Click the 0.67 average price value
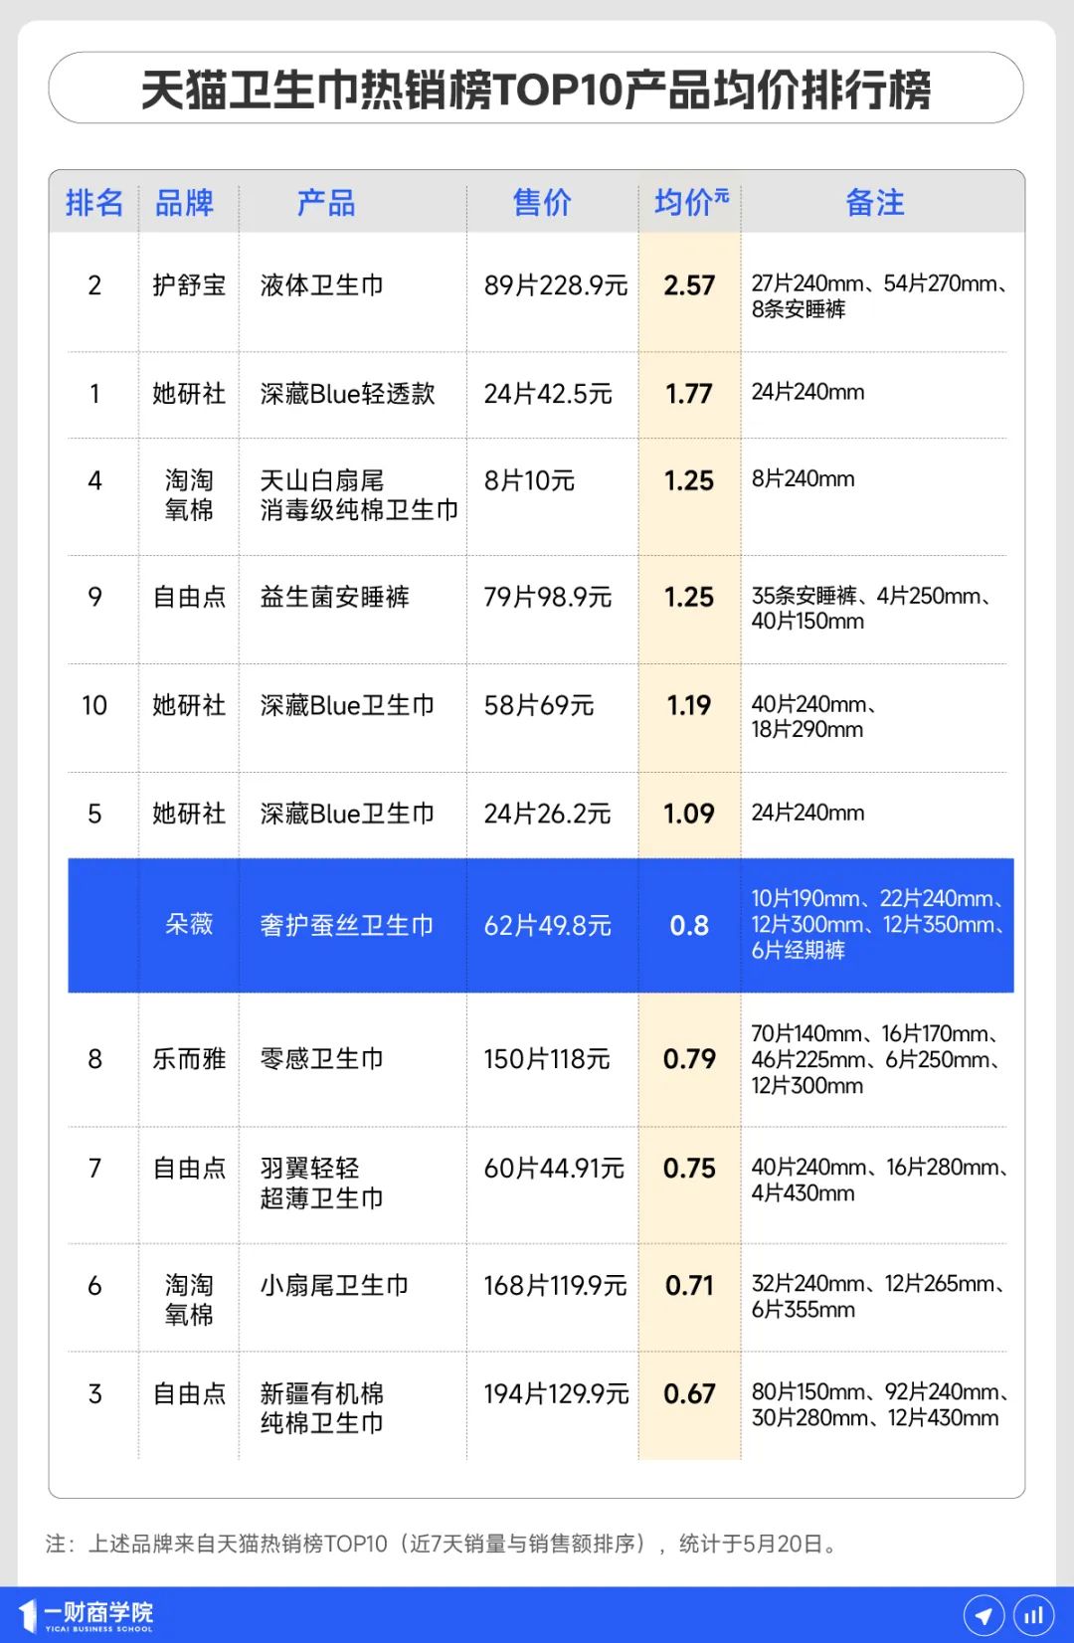 coord(689,1394)
